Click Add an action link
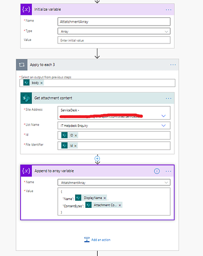The image size is (203, 256). 101,240
